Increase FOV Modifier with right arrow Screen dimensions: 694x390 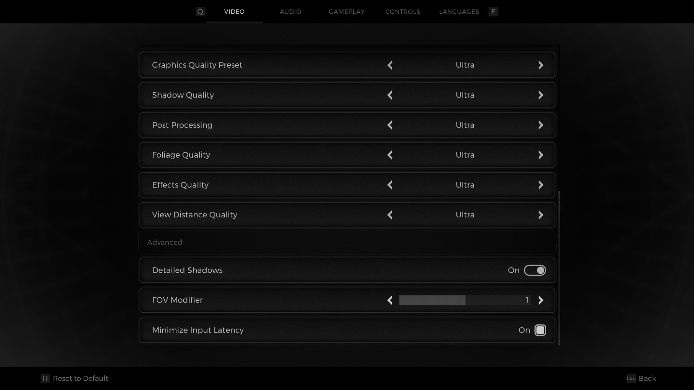tap(541, 300)
